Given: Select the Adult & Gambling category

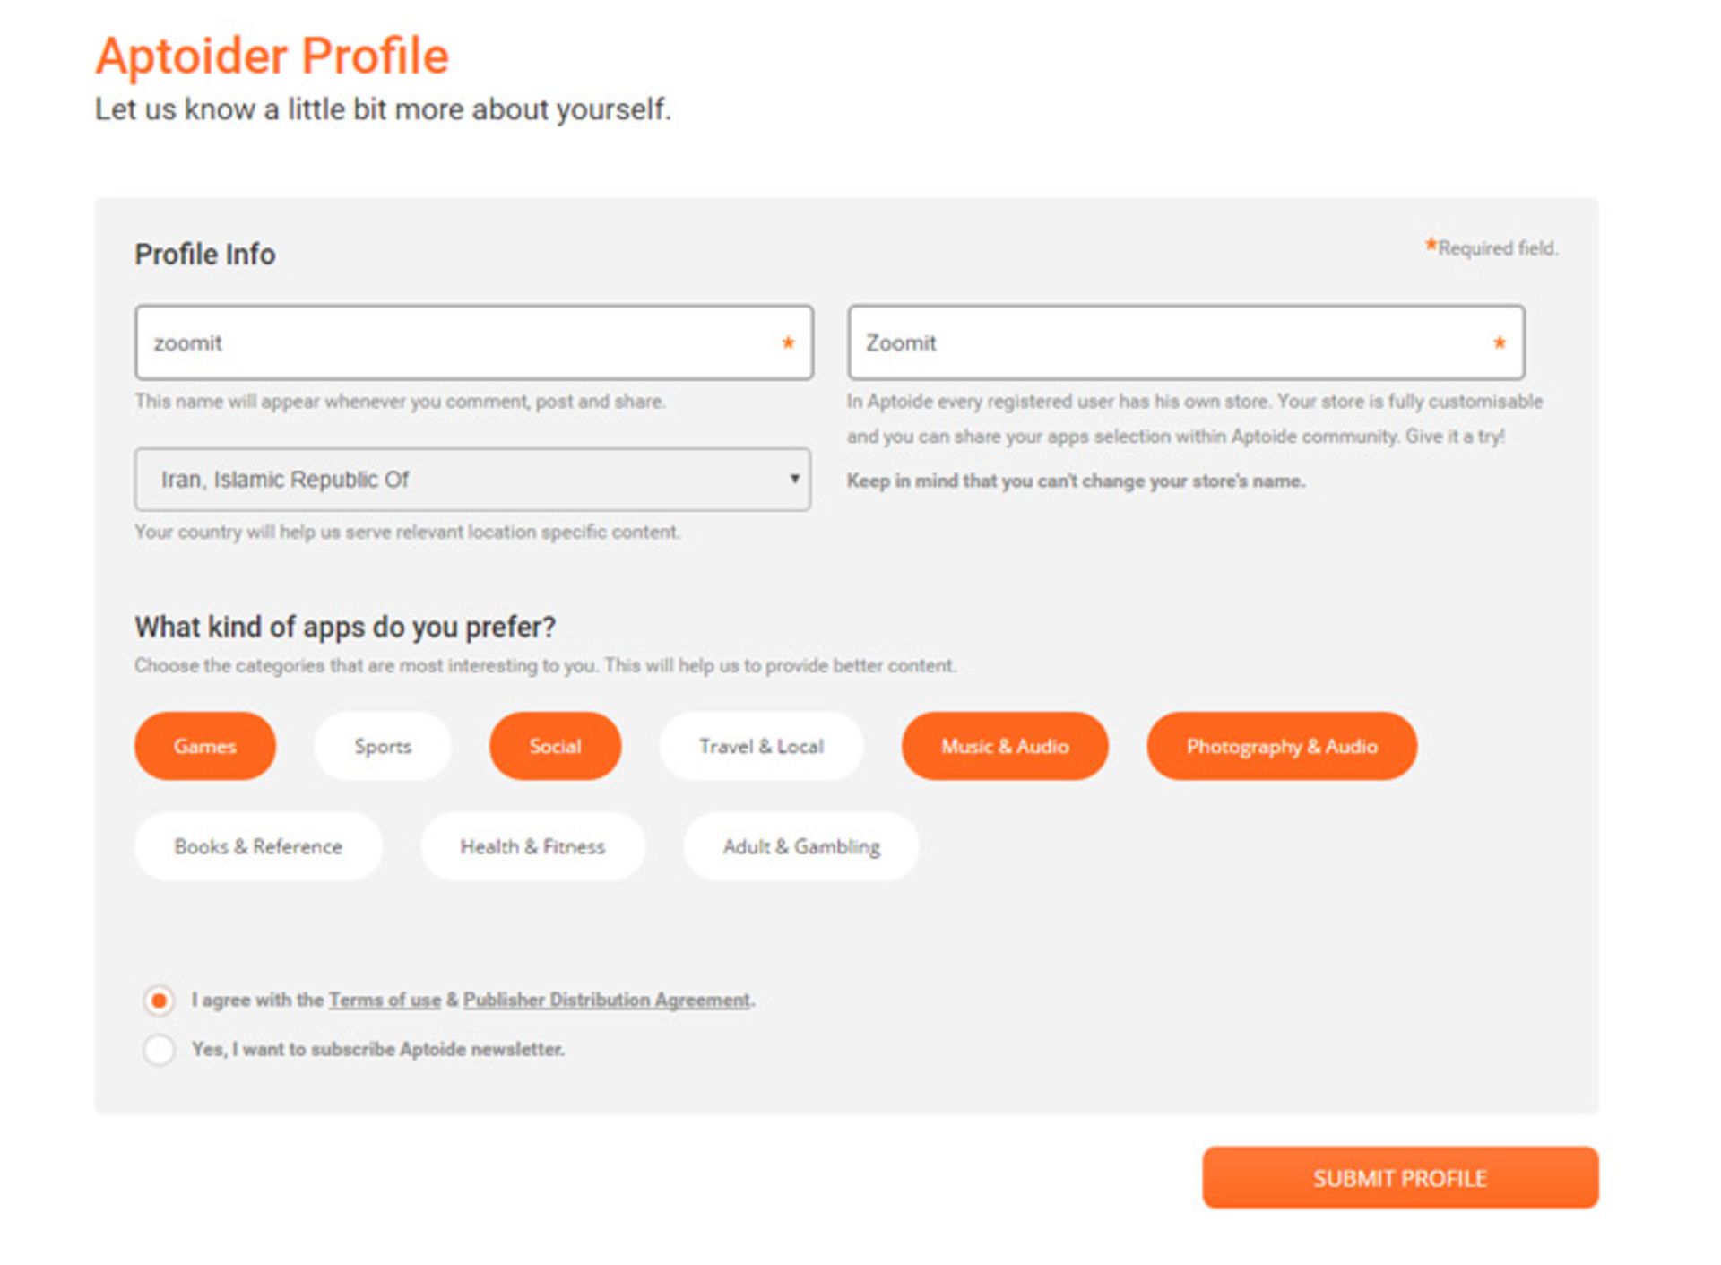Looking at the screenshot, I should click(x=801, y=846).
